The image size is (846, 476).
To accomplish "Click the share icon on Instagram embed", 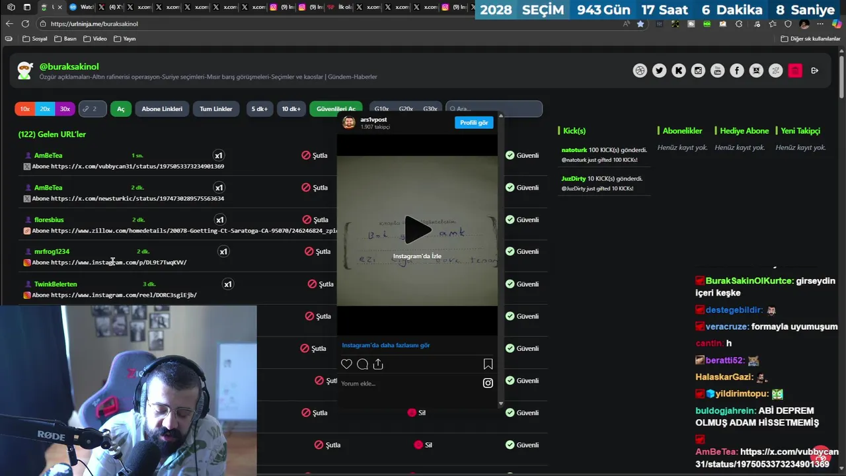I will tap(378, 364).
